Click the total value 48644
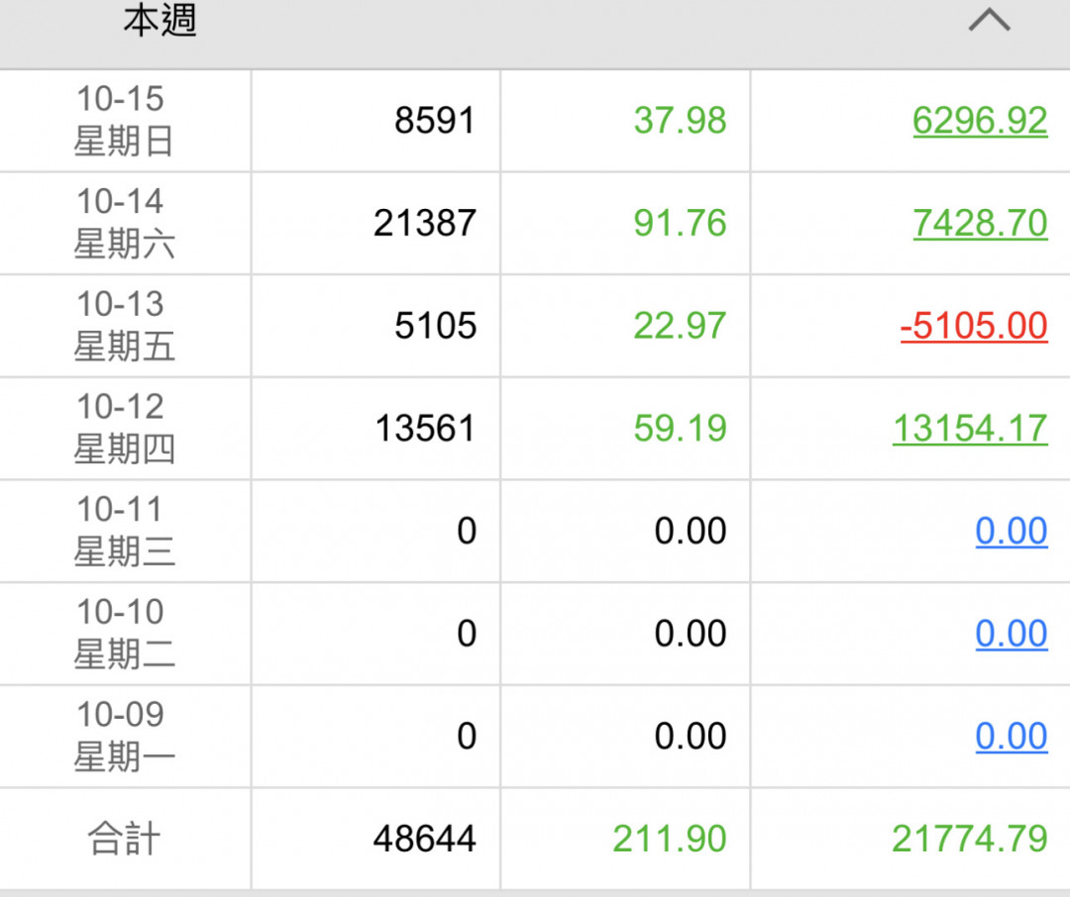The width and height of the screenshot is (1070, 897). click(x=424, y=839)
